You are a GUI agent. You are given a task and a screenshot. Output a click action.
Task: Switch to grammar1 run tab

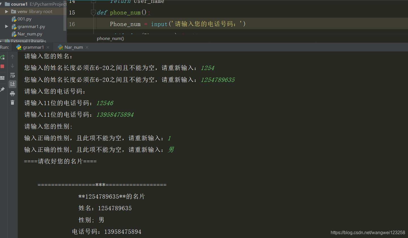33,47
